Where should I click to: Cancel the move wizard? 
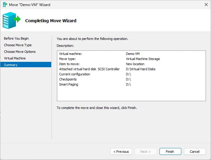coord(195,152)
